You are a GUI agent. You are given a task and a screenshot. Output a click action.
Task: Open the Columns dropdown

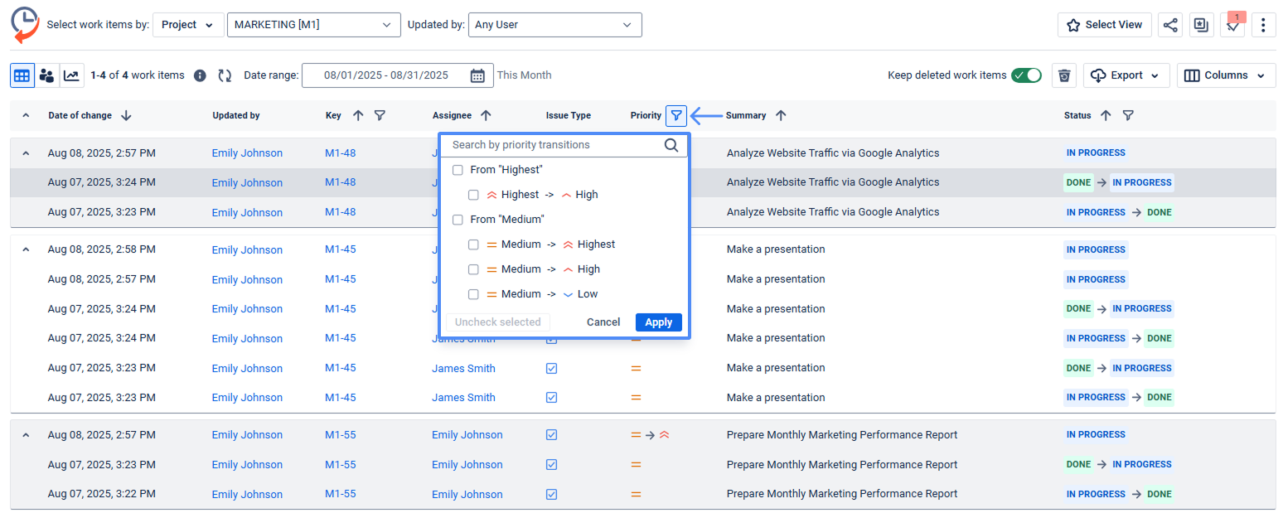pyautogui.click(x=1226, y=75)
